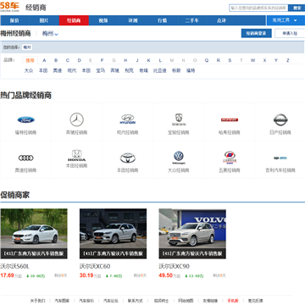Open the Baojun dealer logo
The width and height of the screenshot is (305, 305).
click(x=179, y=119)
